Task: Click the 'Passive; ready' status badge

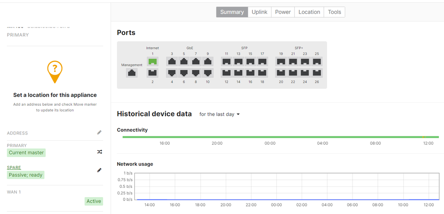Action: 25,175
